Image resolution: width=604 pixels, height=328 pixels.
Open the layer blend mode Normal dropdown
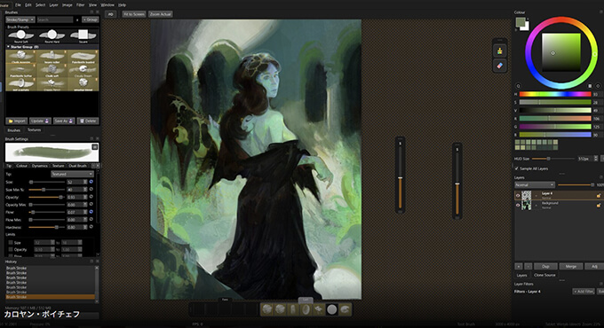click(x=535, y=185)
